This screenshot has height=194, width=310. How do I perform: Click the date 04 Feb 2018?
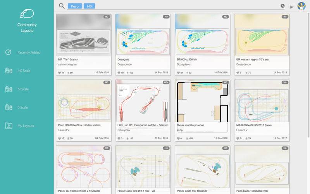102,138
